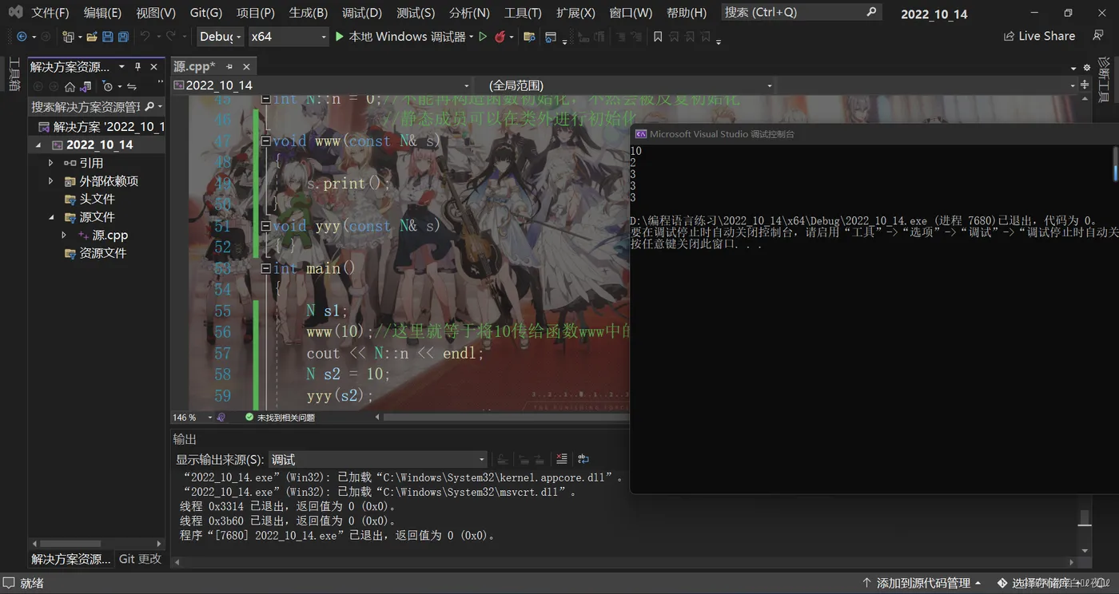Open the Debug configuration dropdown

tap(220, 37)
